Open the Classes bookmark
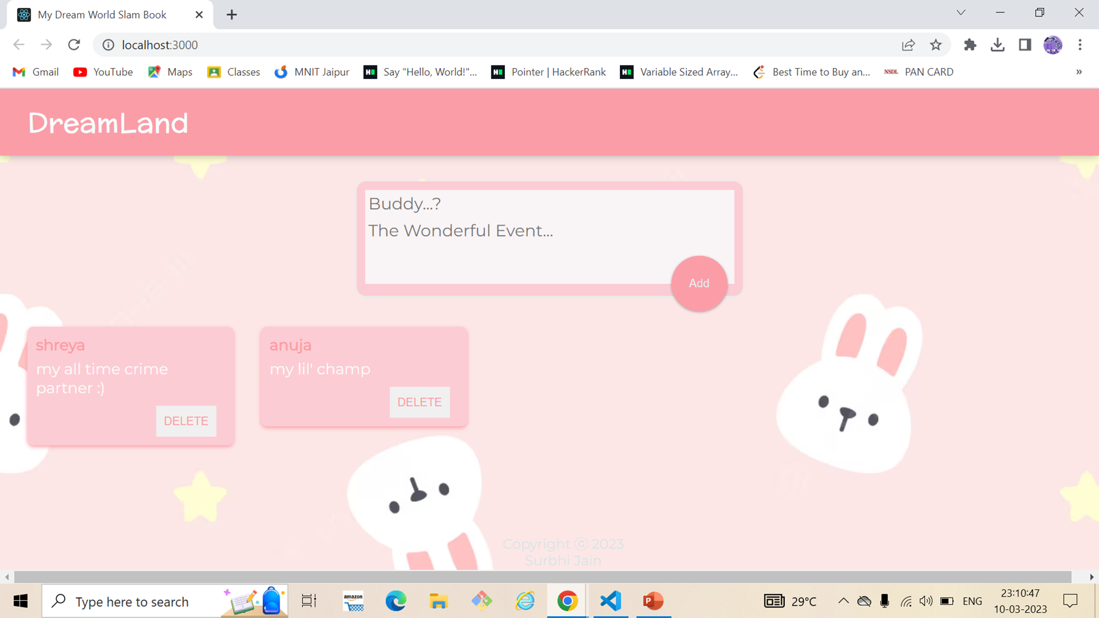 pos(233,71)
